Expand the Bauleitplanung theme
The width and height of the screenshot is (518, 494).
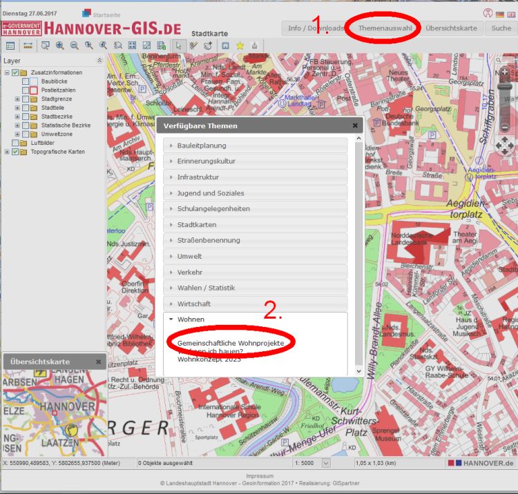255,146
